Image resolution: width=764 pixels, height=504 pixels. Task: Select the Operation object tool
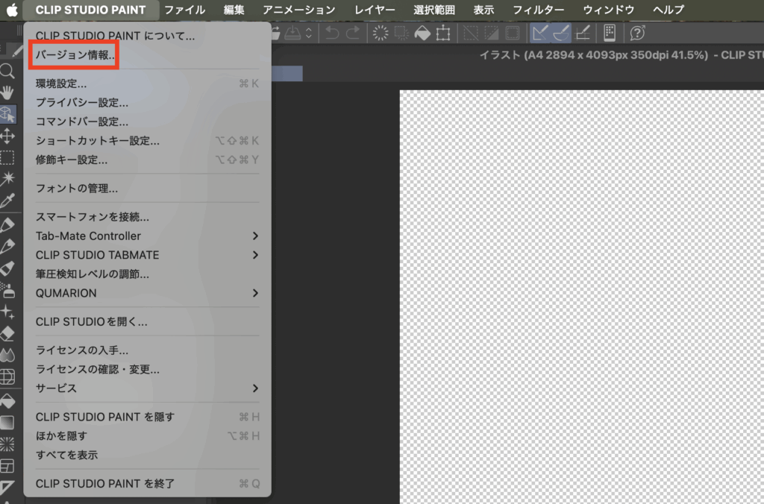point(7,114)
